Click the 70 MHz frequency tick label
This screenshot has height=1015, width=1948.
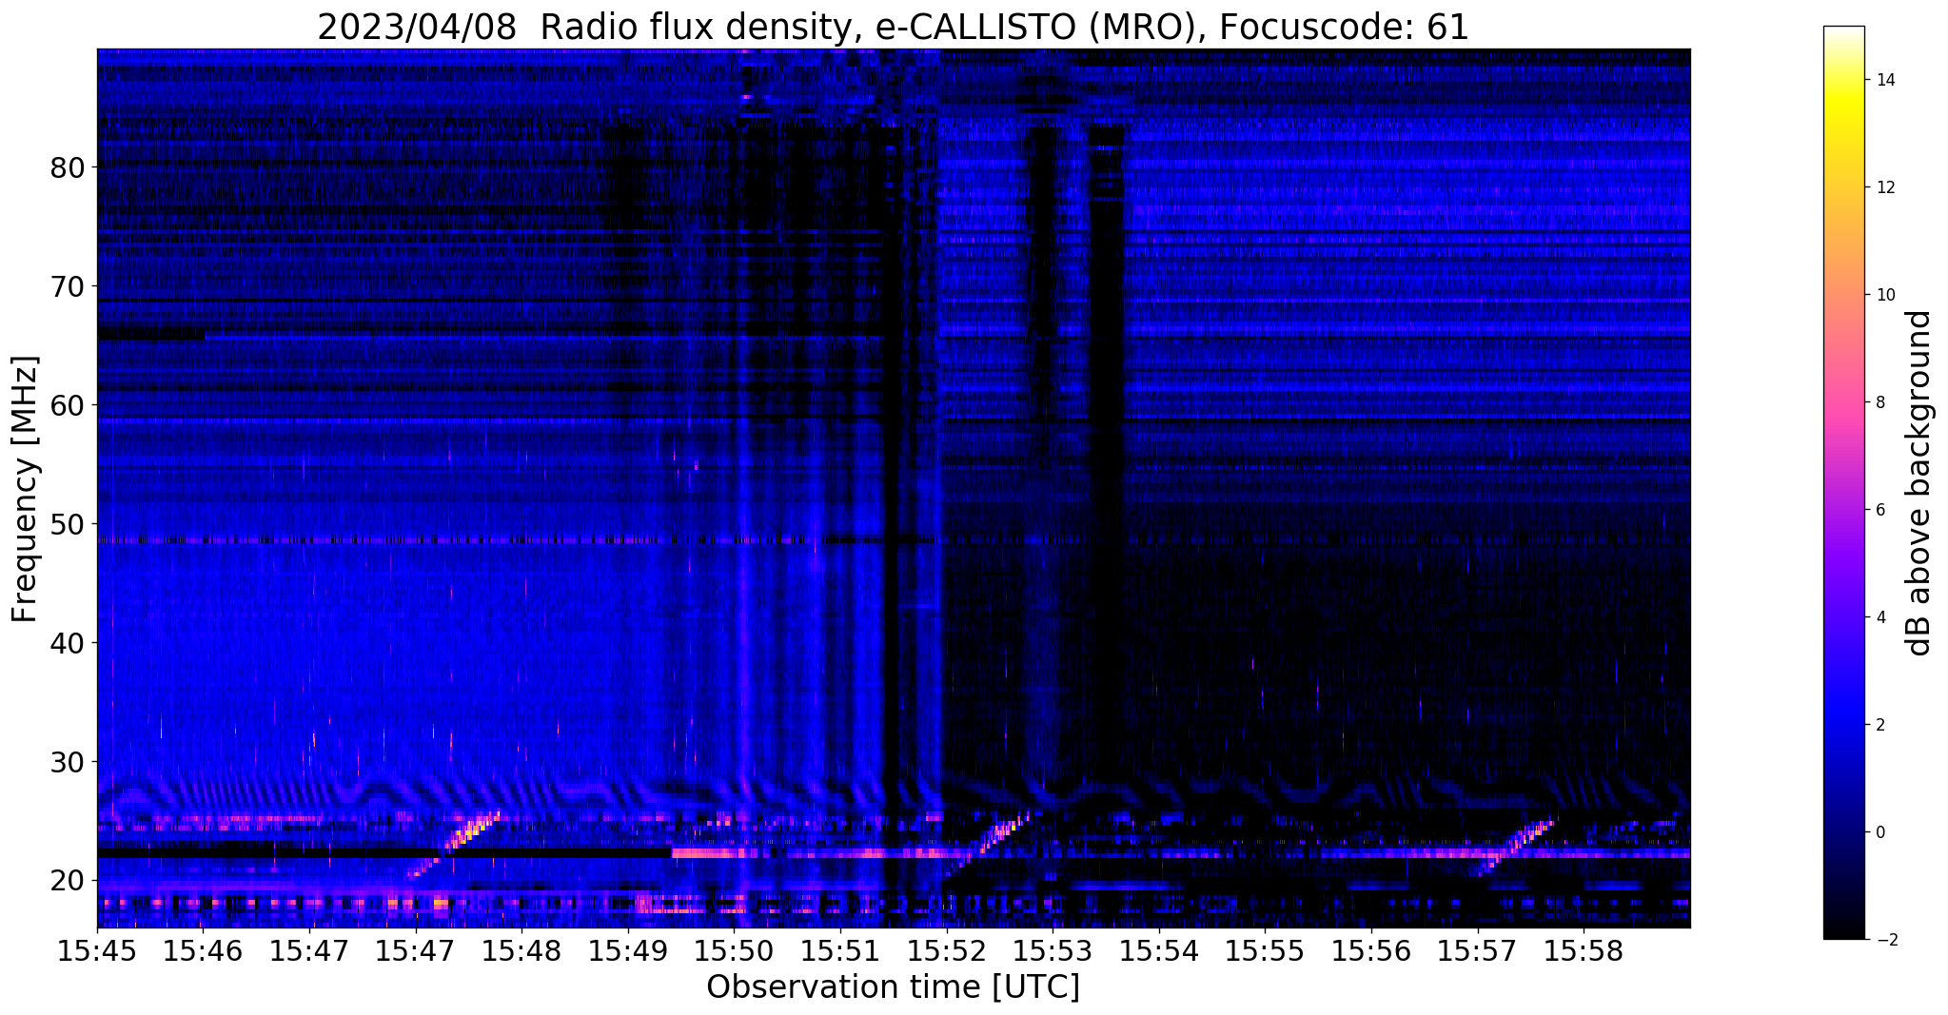pyautogui.click(x=68, y=286)
